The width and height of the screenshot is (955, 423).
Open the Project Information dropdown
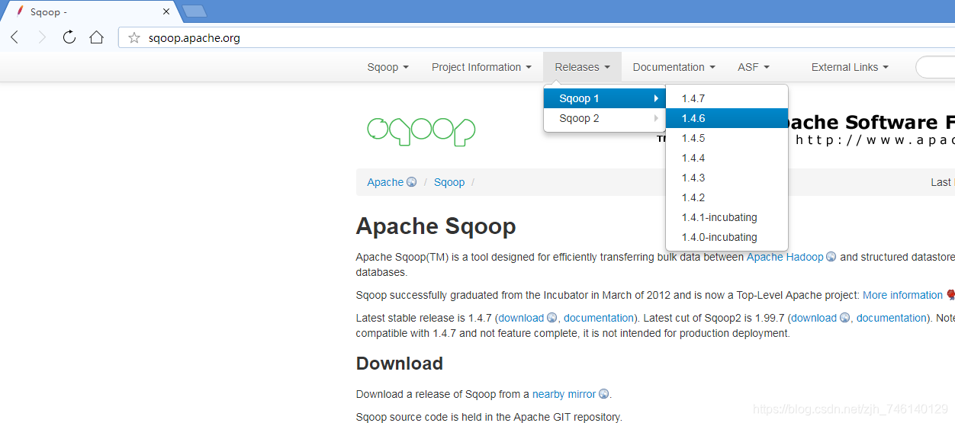click(x=481, y=67)
